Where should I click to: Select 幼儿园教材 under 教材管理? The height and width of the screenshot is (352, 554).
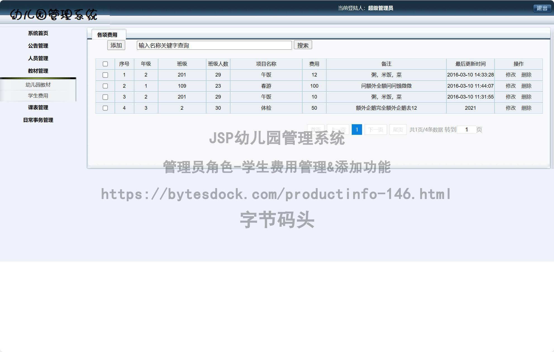[38, 84]
